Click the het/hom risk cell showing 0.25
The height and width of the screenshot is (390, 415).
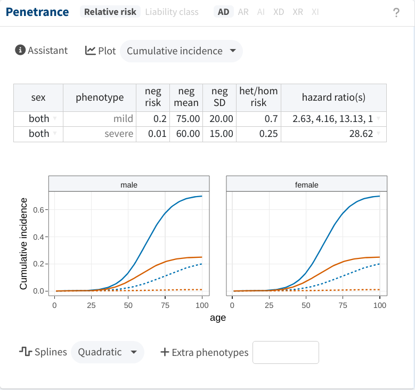(258, 134)
